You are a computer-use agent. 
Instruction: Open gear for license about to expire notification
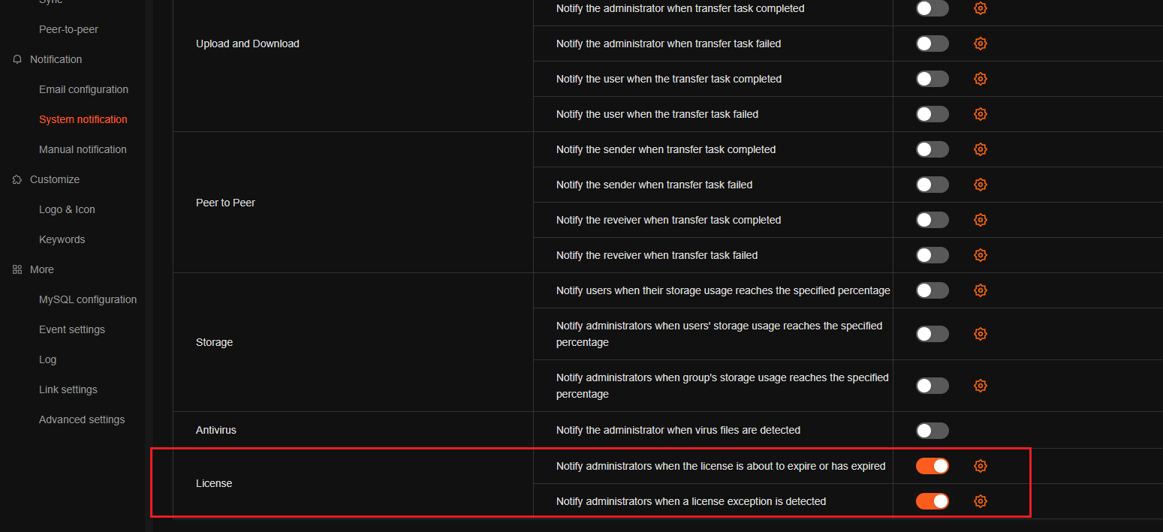click(980, 466)
